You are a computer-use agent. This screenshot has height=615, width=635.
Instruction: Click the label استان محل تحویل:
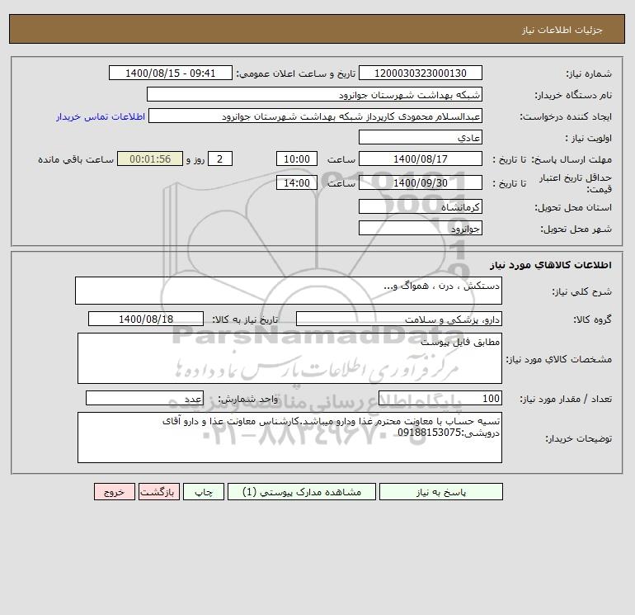click(573, 207)
